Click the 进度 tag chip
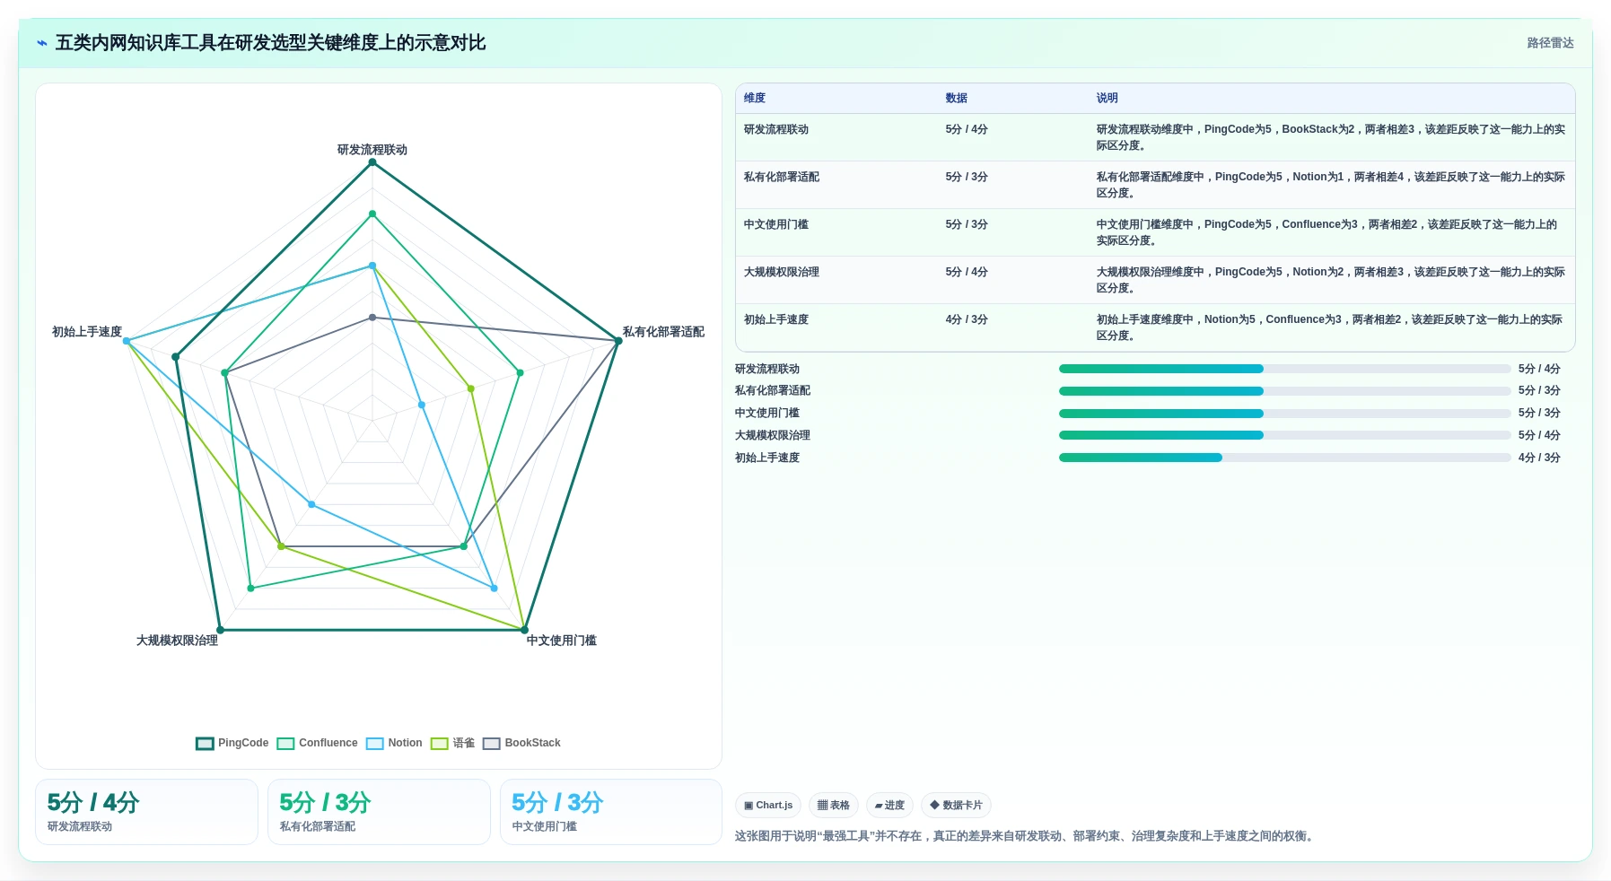The width and height of the screenshot is (1611, 881). pos(889,806)
